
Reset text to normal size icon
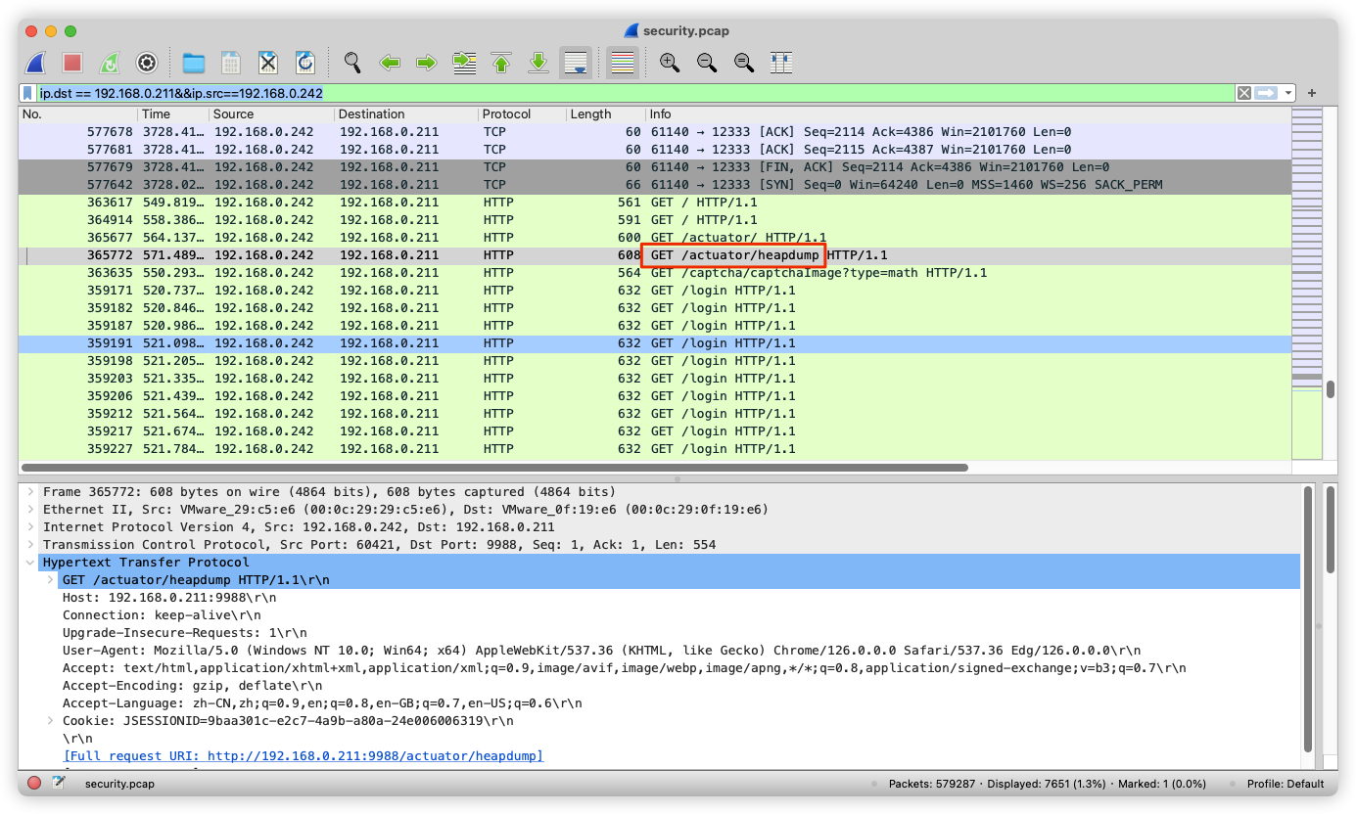tap(744, 64)
